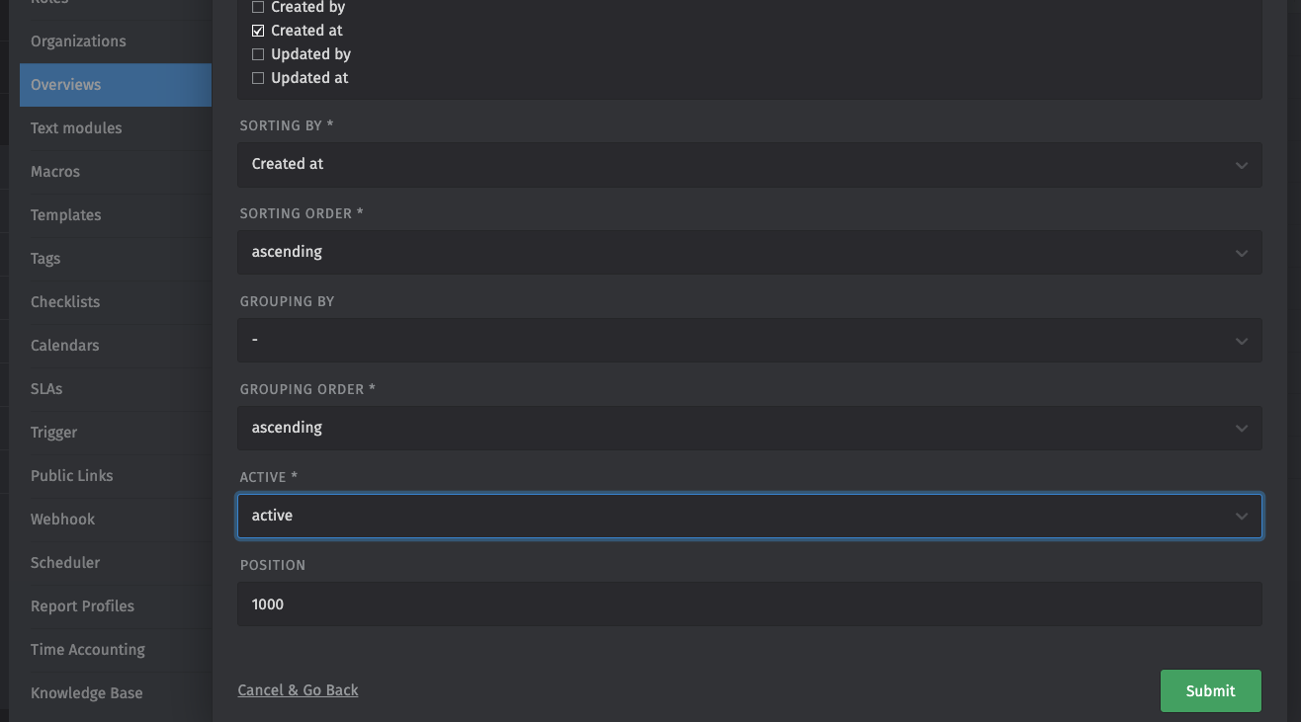Open the SLAs menu item
The width and height of the screenshot is (1301, 722).
(46, 389)
